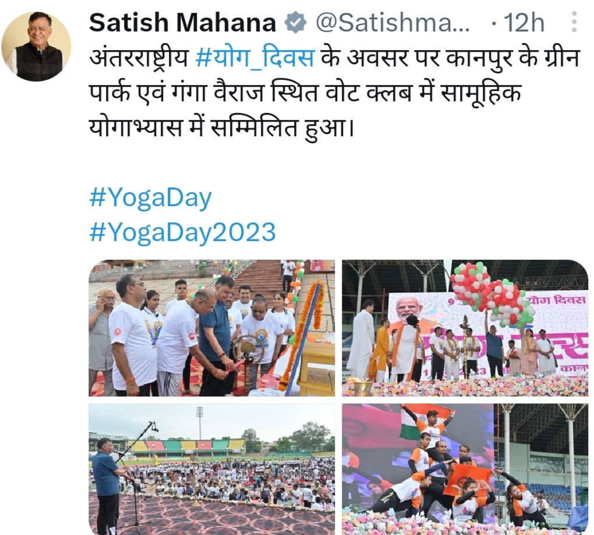This screenshot has width=594, height=535.
Task: Click the Satish Mahana display name
Action: tap(183, 23)
